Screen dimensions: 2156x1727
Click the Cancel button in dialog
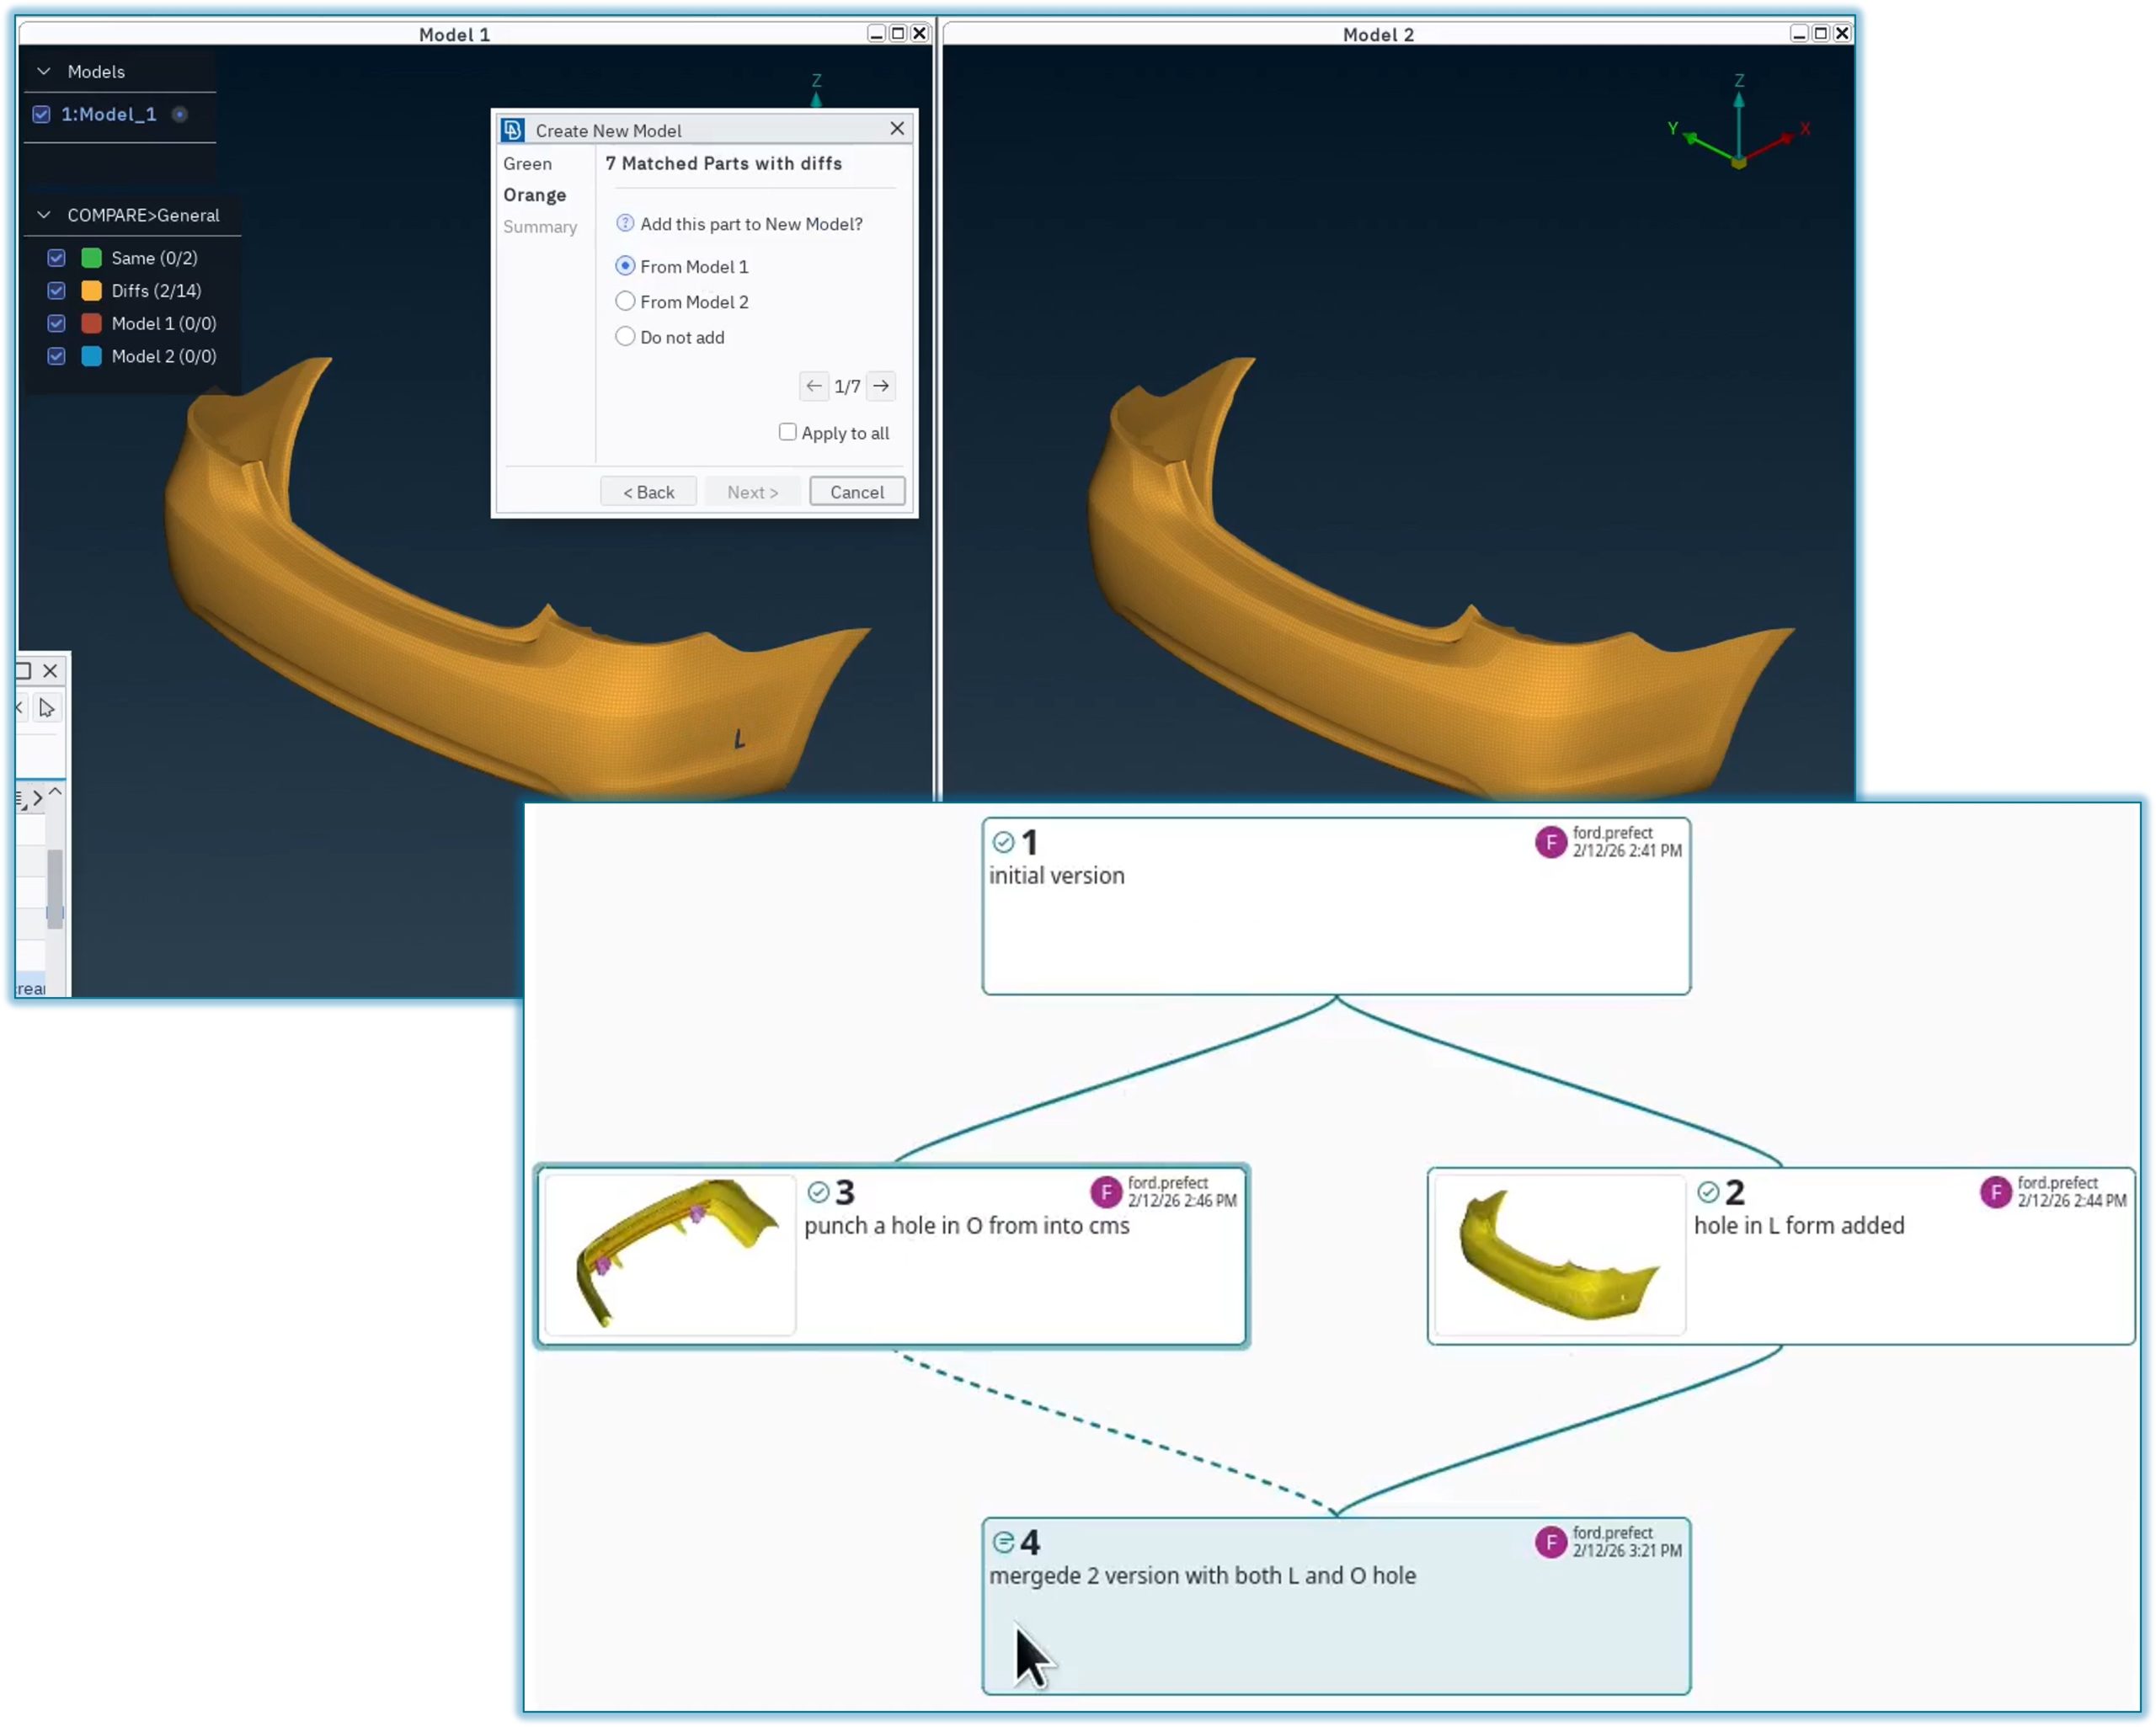click(x=857, y=492)
